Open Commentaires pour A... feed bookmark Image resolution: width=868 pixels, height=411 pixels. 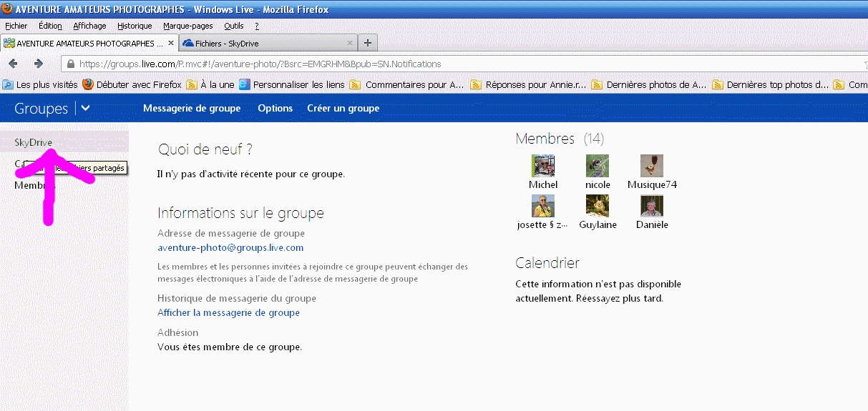point(407,84)
